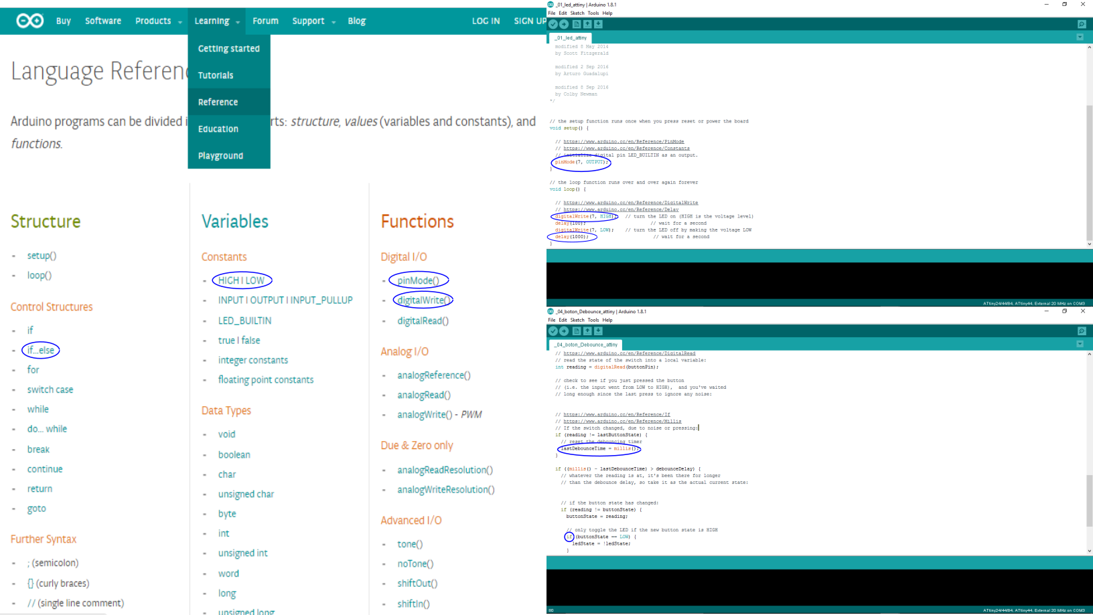This screenshot has height=615, width=1093.
Task: Select the _01_led_attiny sketch tab
Action: pos(571,38)
